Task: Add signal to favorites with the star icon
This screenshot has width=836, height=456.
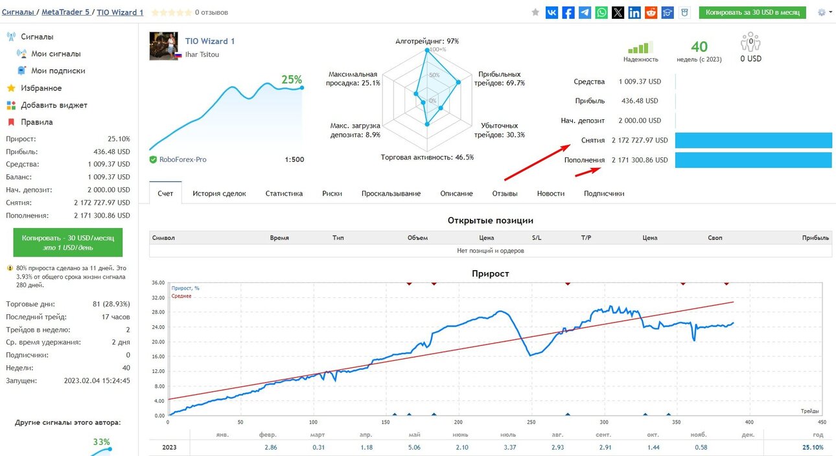Action: point(535,12)
